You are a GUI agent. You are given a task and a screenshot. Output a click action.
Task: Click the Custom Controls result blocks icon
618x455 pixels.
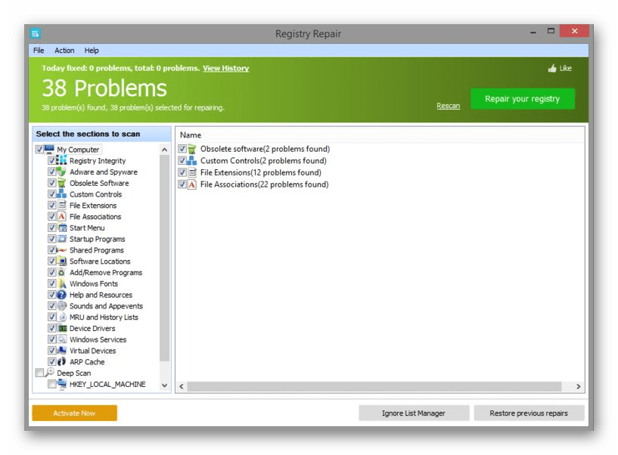point(192,161)
